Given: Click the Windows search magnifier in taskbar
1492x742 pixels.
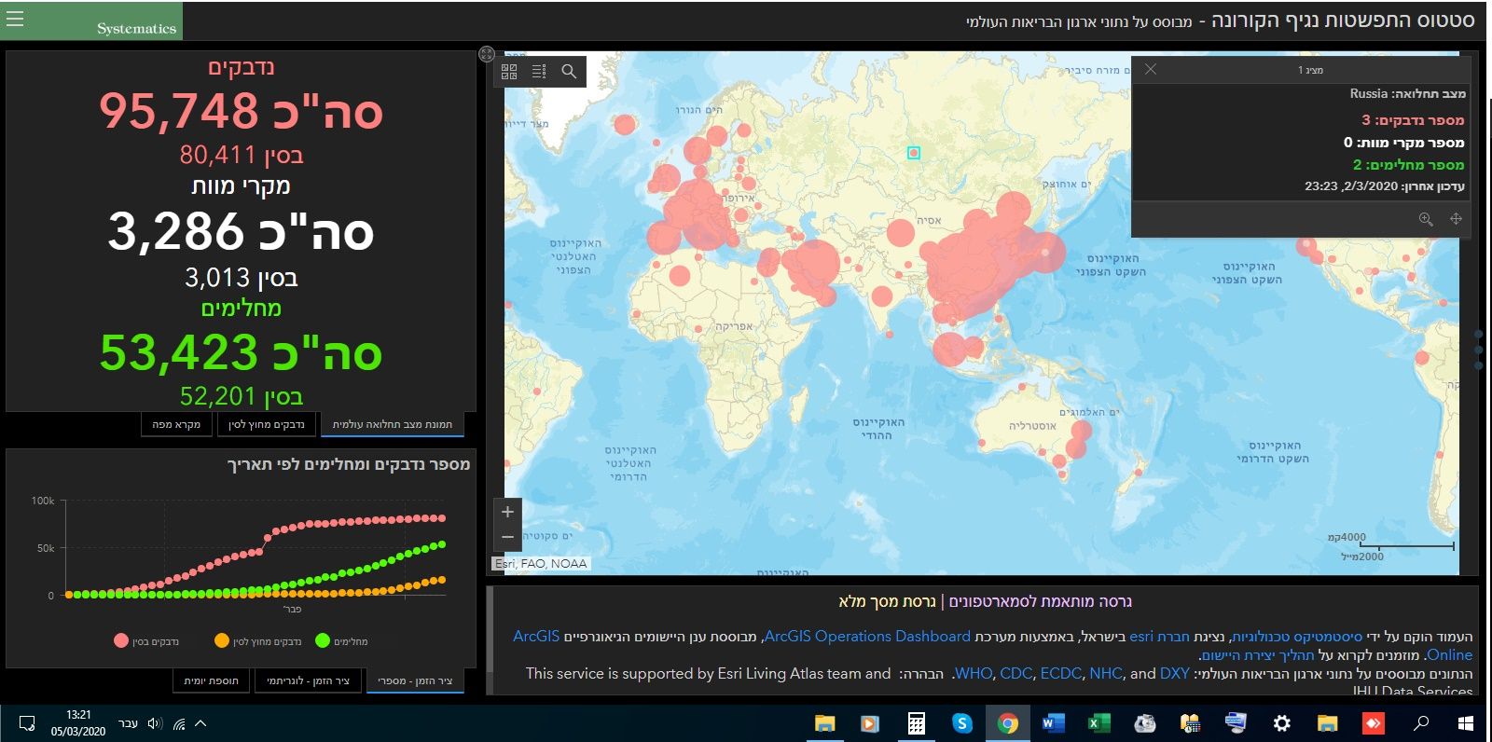Looking at the screenshot, I should [1421, 723].
